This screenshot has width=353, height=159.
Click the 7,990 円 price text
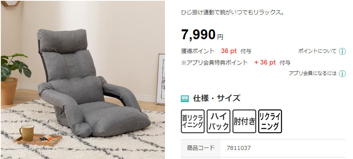tap(202, 35)
